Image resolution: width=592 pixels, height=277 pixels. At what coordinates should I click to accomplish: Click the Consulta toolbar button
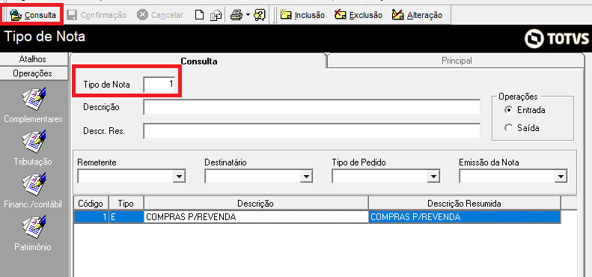pyautogui.click(x=33, y=15)
